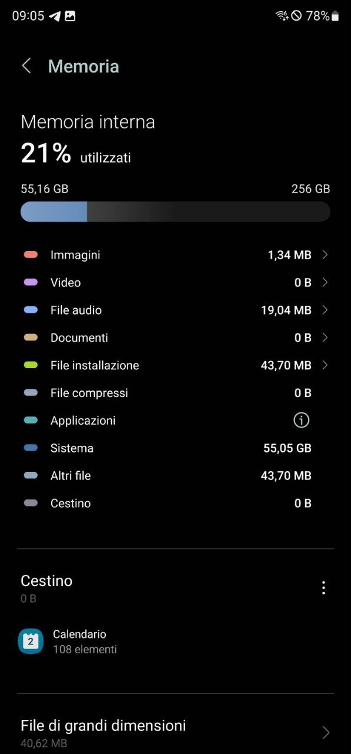
Task: Tap the battery icon in status bar
Action: pyautogui.click(x=335, y=16)
